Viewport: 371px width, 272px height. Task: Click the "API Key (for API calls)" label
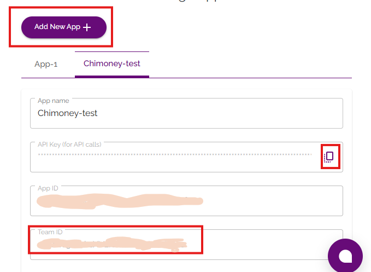(x=69, y=144)
